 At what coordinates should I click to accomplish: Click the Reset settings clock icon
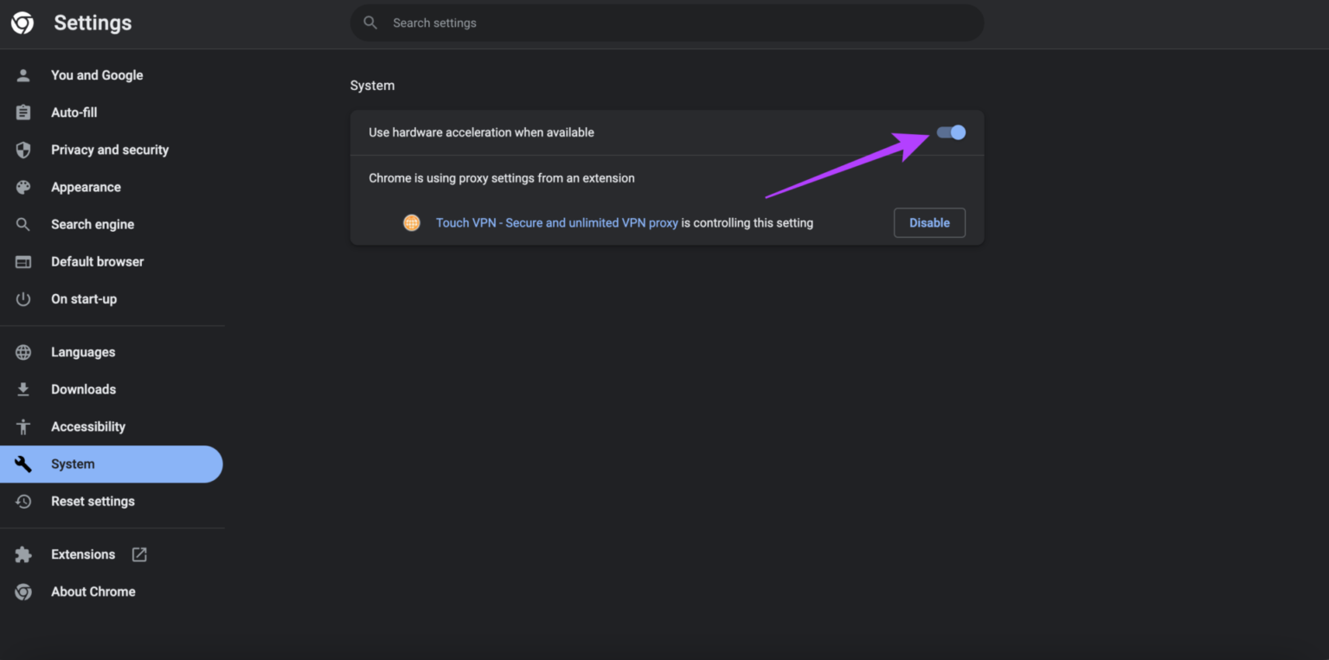[x=22, y=501]
